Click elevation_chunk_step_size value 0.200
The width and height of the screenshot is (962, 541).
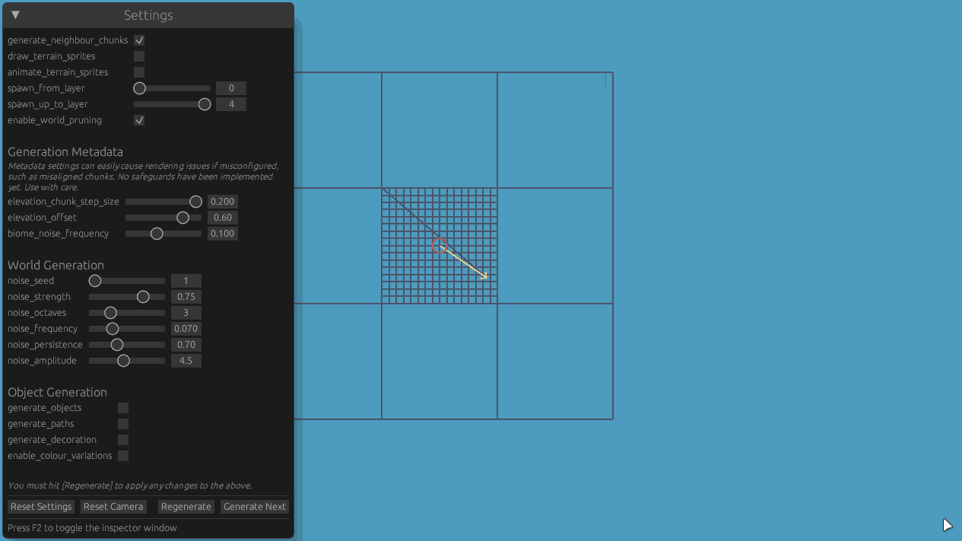pos(223,202)
